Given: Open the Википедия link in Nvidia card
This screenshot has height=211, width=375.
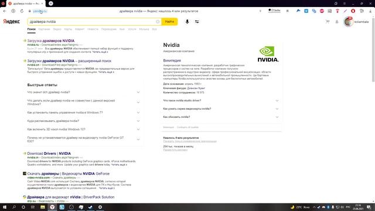Looking at the screenshot, I should (172, 60).
